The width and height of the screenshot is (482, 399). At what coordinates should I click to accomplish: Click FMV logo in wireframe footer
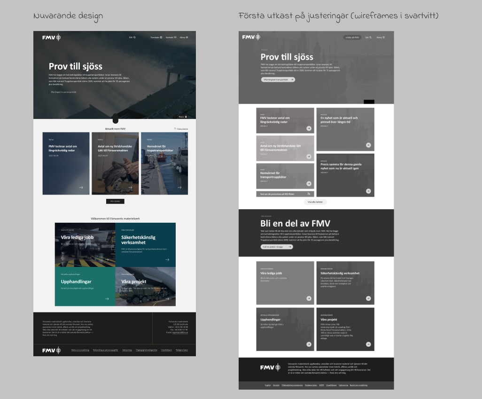(x=270, y=368)
